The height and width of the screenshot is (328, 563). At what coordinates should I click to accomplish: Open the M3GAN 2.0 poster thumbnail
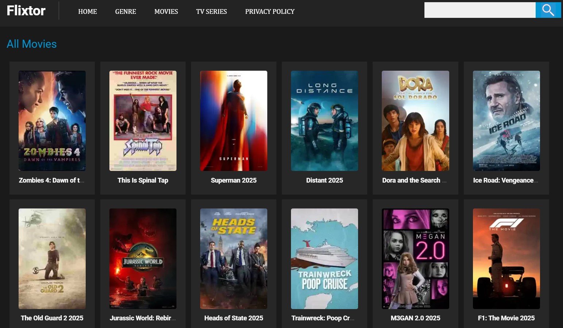(415, 259)
